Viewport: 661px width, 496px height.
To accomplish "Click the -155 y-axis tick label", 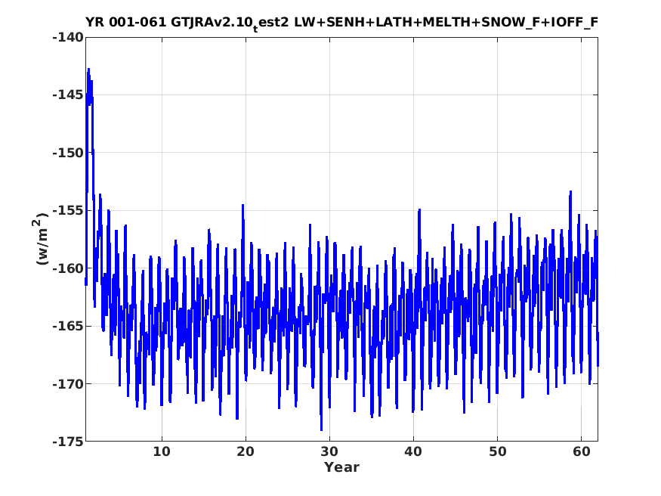I will tap(68, 210).
